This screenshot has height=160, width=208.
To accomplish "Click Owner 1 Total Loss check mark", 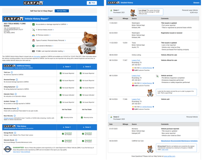I will click(x=61, y=73).
